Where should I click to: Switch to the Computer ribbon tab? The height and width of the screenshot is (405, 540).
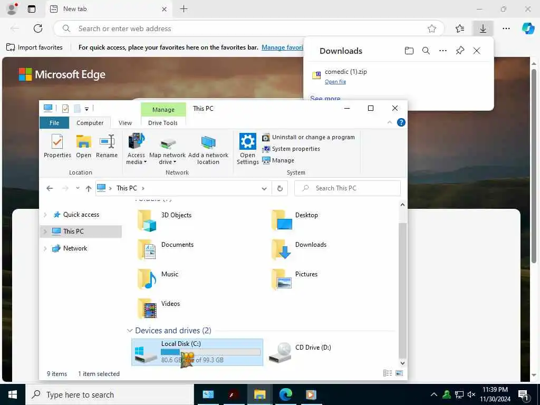pyautogui.click(x=90, y=123)
